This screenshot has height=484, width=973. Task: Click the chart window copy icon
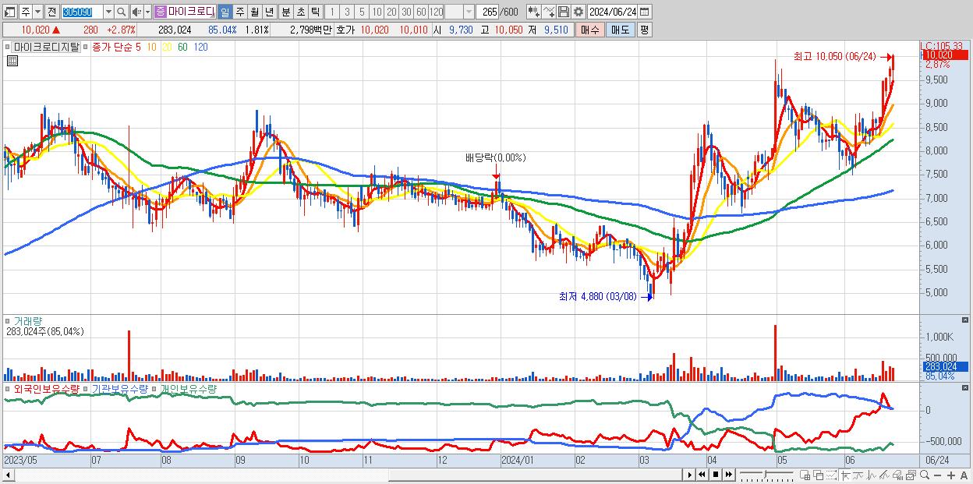click(911, 475)
